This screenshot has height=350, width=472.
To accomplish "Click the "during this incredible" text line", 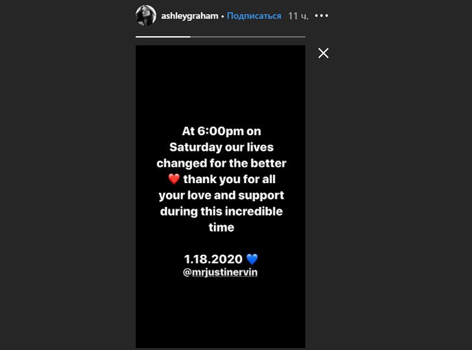I will point(220,211).
